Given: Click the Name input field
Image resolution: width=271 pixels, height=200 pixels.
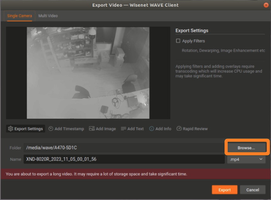Looking at the screenshot, I should pyautogui.click(x=124, y=159).
